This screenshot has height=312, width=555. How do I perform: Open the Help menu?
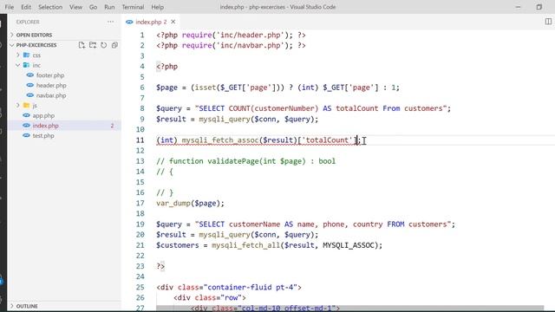point(158,7)
